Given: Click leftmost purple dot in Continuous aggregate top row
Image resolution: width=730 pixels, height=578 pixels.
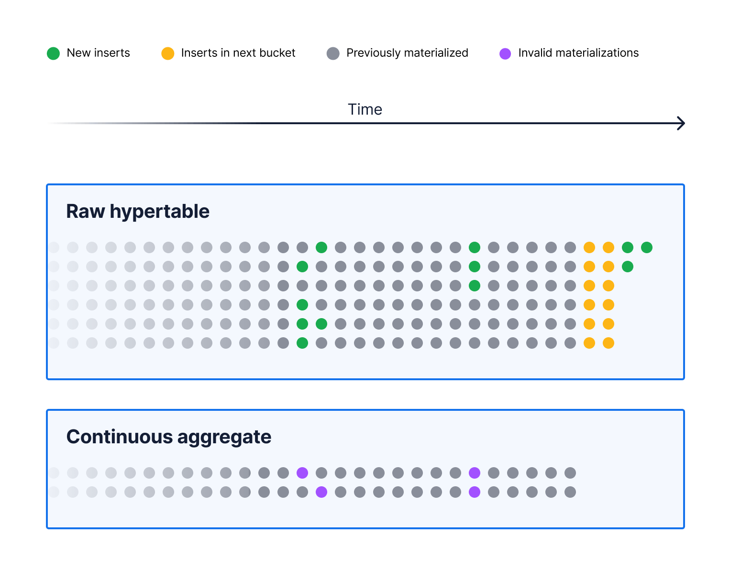Looking at the screenshot, I should 302,473.
